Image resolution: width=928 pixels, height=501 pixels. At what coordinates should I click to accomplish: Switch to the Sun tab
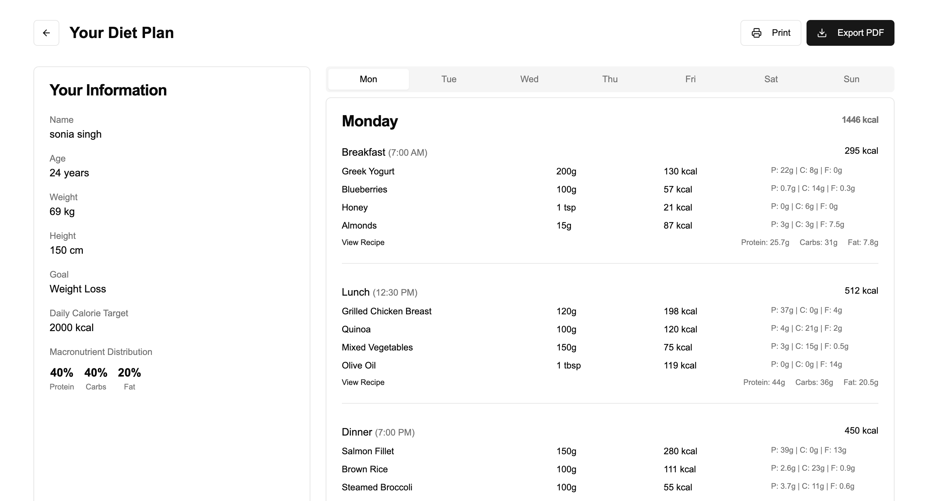coord(851,79)
